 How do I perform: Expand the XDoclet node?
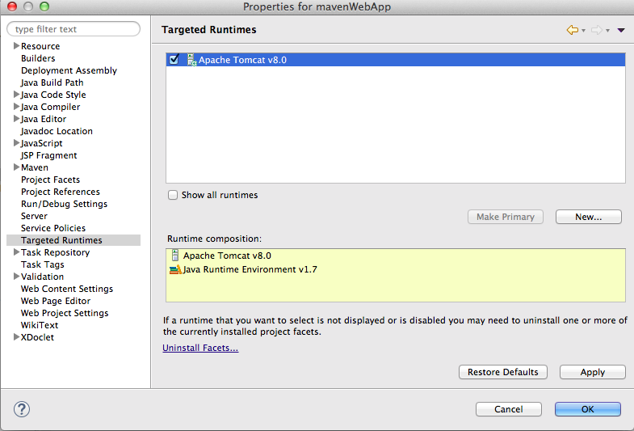pos(17,336)
